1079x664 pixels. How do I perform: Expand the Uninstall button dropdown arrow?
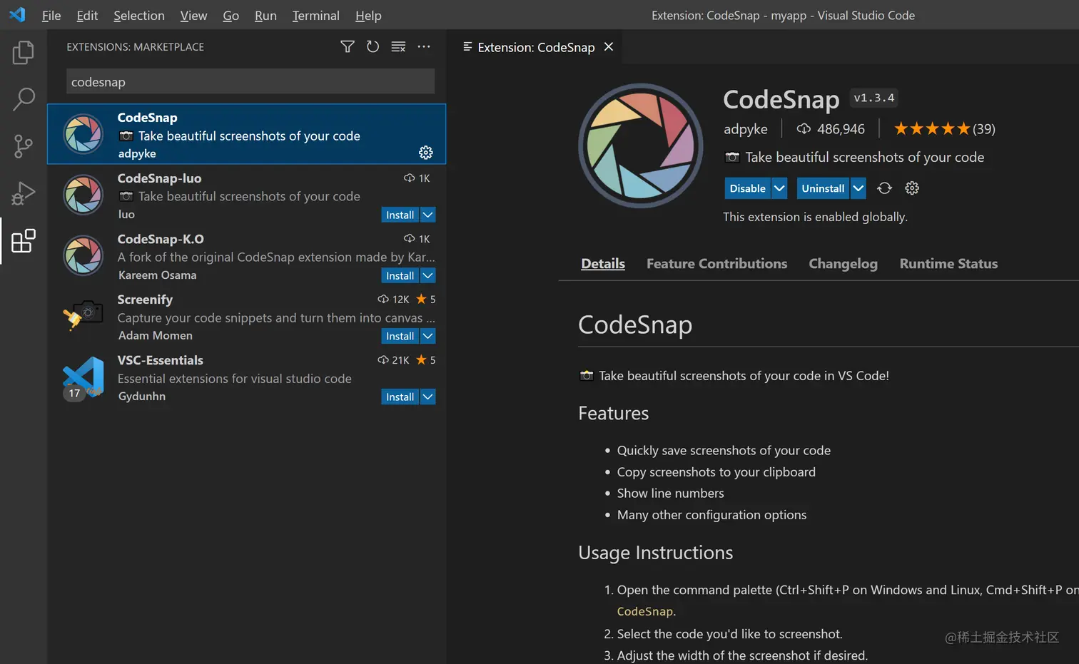(x=858, y=188)
